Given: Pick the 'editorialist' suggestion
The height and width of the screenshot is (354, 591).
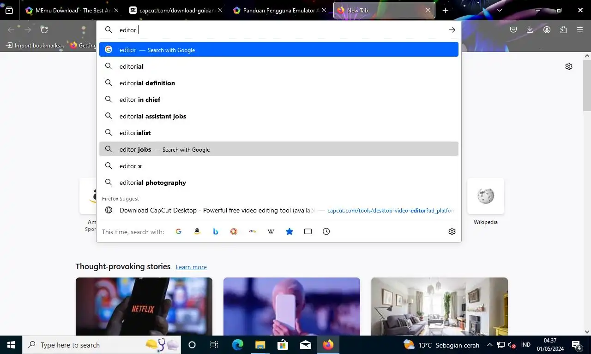Looking at the screenshot, I should (279, 133).
